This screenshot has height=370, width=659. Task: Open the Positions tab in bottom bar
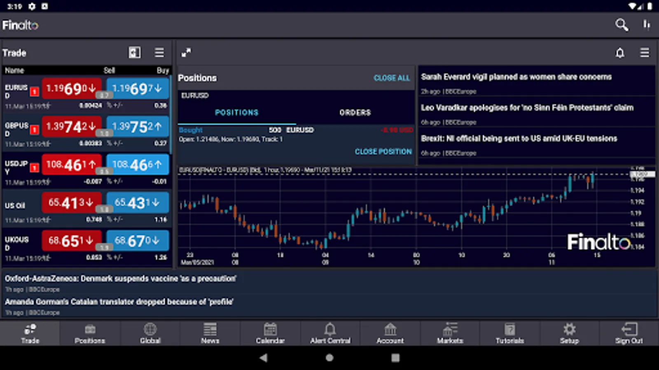[x=90, y=333]
